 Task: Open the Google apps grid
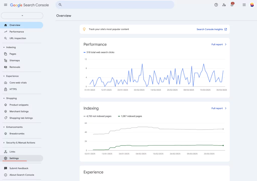244,5
